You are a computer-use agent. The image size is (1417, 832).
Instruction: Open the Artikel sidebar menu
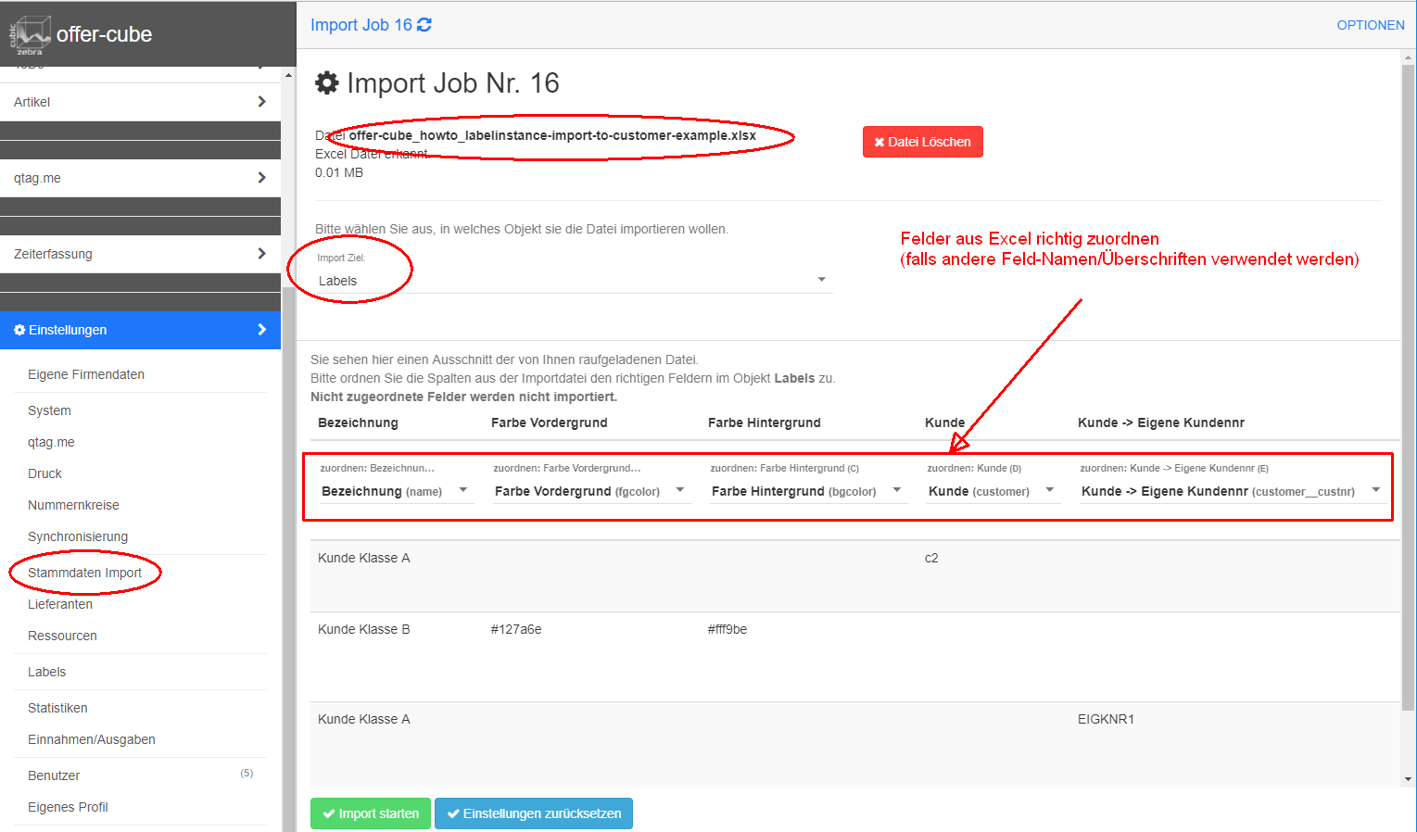[x=140, y=102]
